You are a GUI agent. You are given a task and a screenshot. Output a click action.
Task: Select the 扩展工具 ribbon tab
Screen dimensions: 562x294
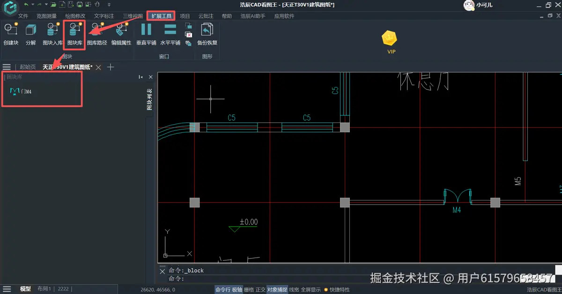tap(161, 16)
